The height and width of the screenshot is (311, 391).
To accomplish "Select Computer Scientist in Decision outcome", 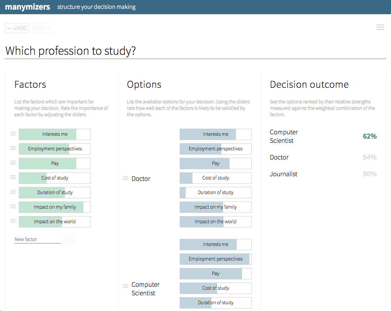I will 284,136.
